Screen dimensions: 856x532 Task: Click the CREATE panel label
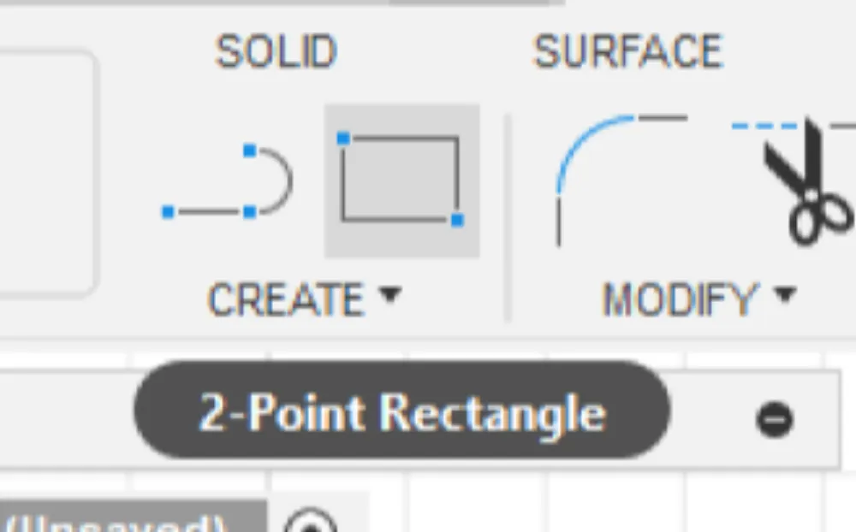tap(286, 299)
